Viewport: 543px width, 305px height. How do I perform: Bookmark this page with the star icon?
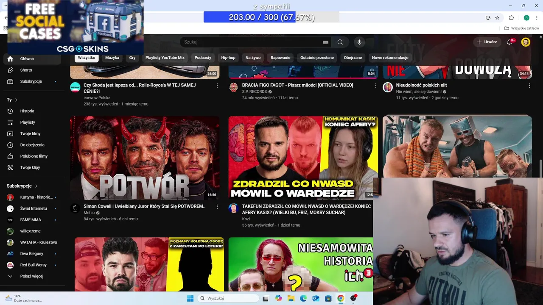coord(497,18)
